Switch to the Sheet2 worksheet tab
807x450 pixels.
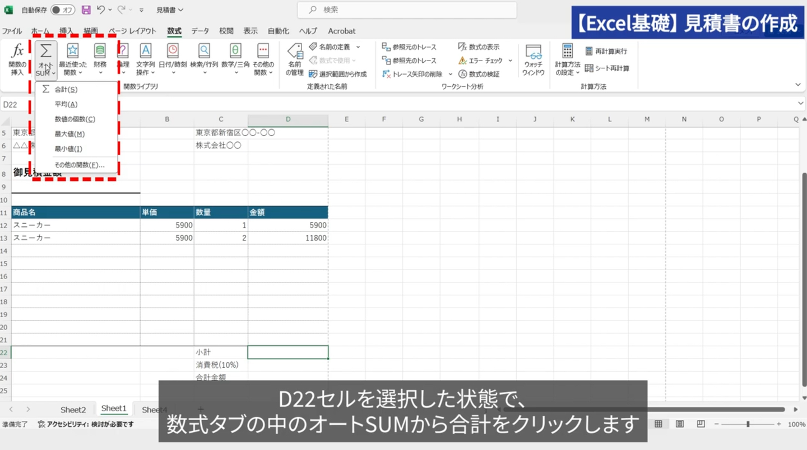(x=73, y=410)
